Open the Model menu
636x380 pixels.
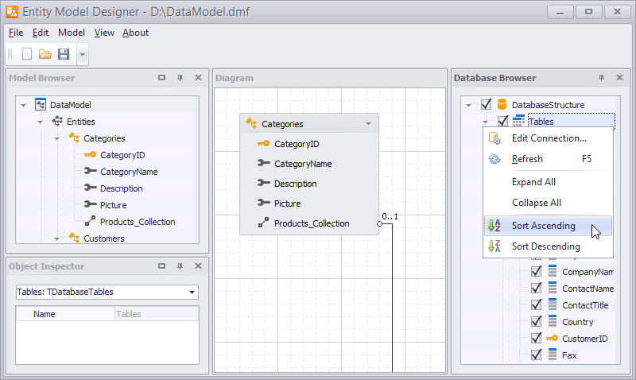[x=72, y=33]
